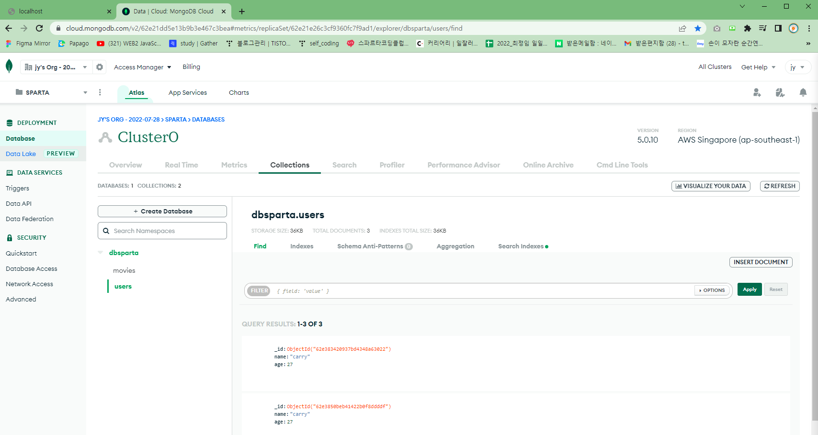Open organization settings gear icon

[x=100, y=67]
